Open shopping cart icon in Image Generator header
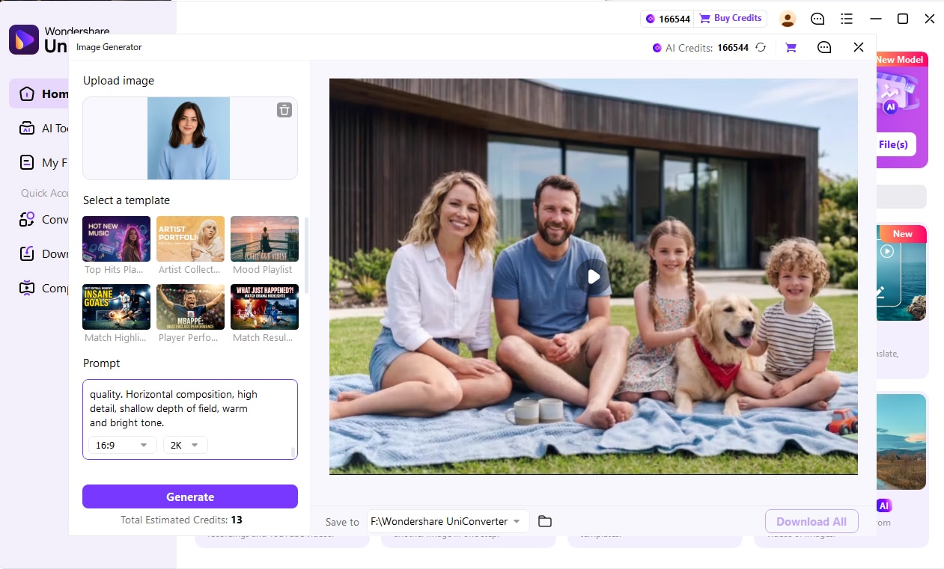The width and height of the screenshot is (944, 569). click(791, 47)
